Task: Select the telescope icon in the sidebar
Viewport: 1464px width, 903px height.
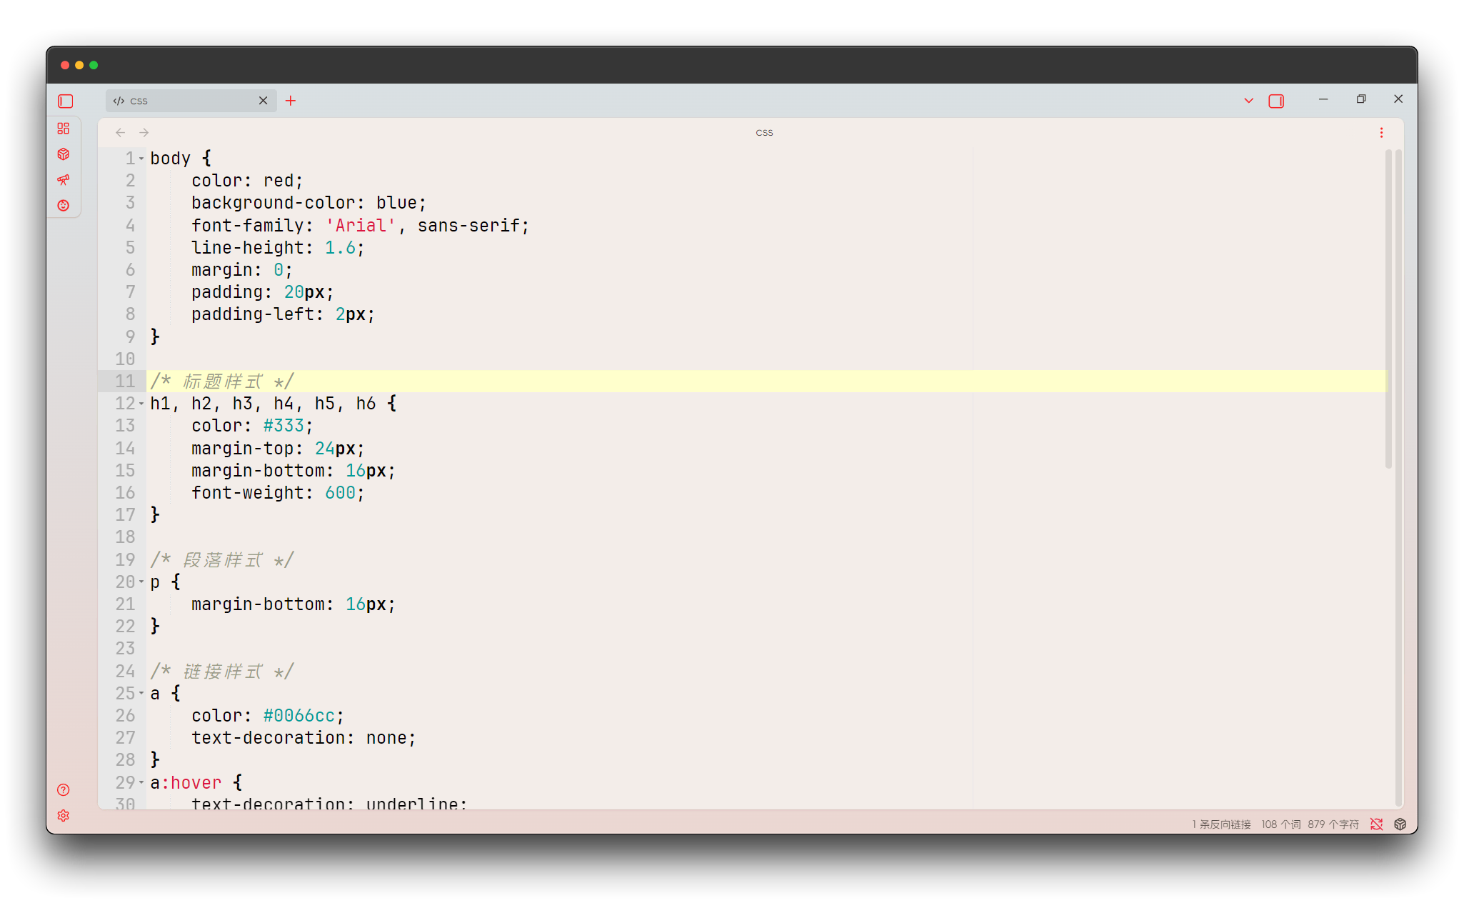Action: [64, 180]
